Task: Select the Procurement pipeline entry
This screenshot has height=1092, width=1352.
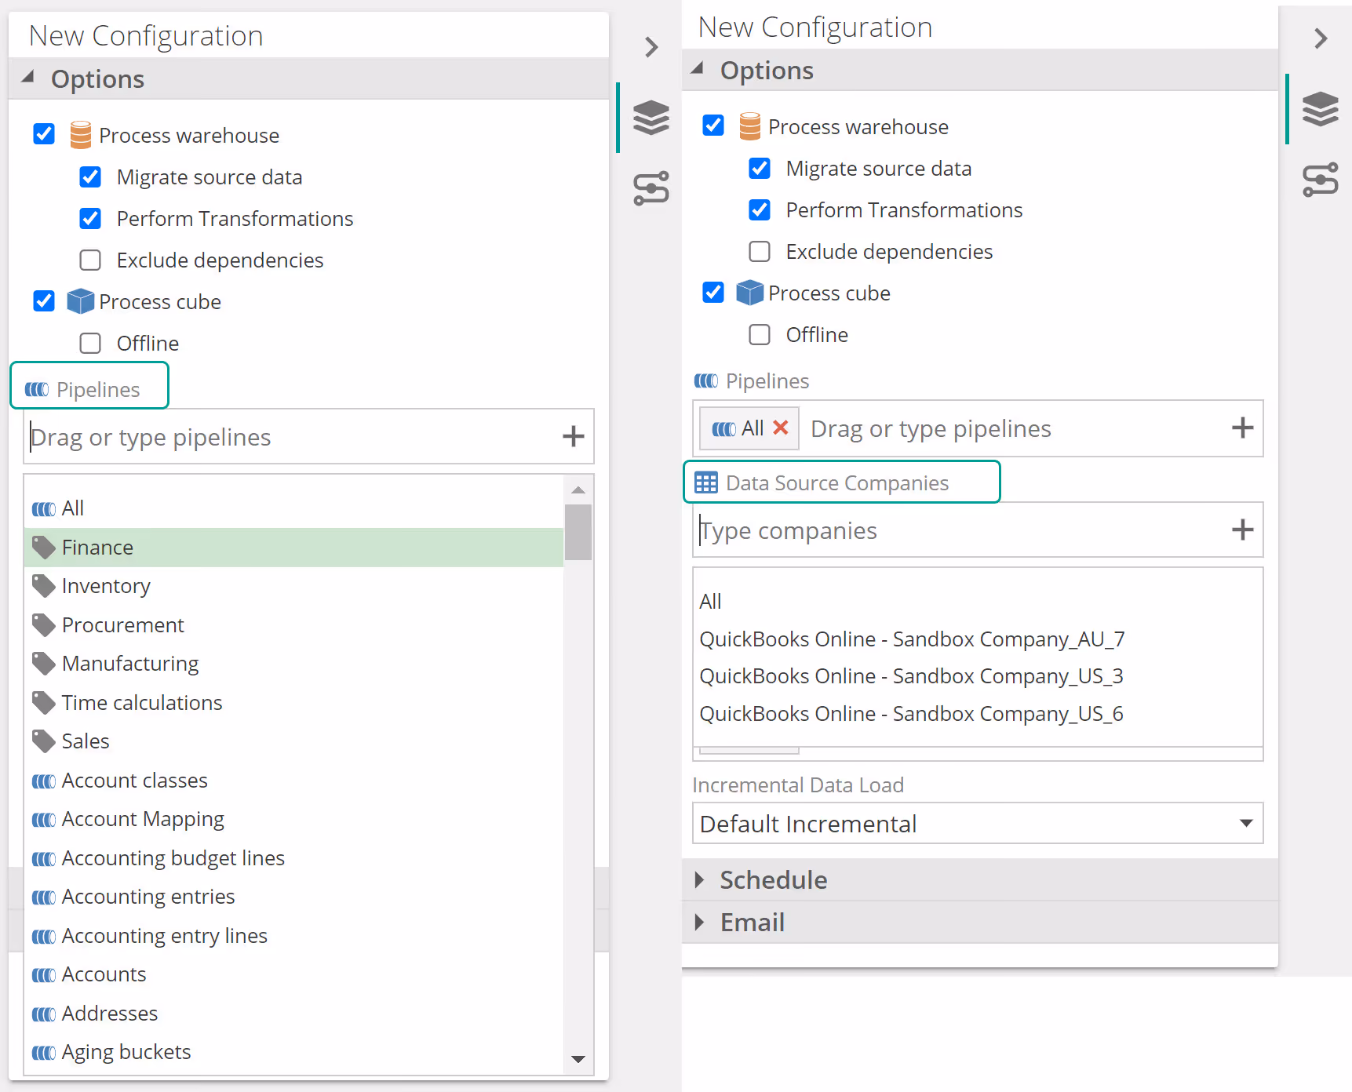Action: click(122, 625)
